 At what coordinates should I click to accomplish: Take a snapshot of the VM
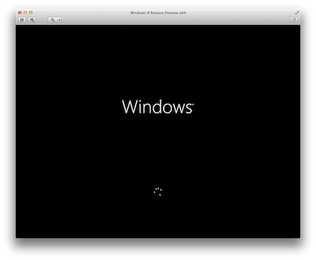point(32,20)
